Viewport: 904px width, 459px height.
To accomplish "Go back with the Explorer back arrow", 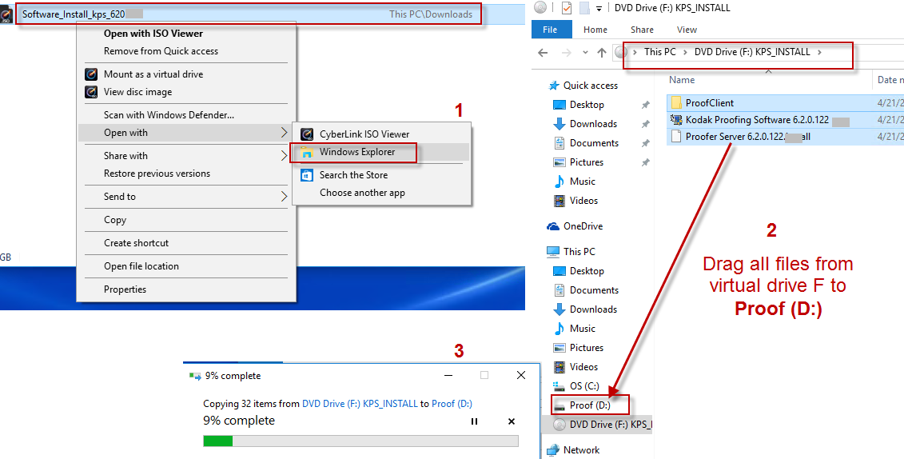I will 543,53.
